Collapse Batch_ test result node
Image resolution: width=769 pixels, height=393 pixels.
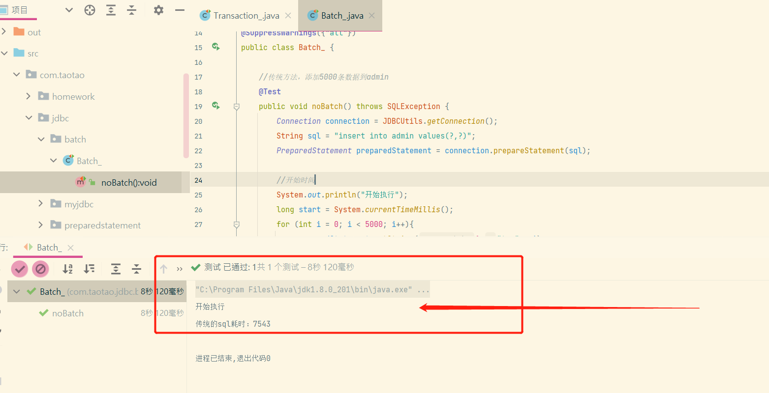tap(17, 291)
